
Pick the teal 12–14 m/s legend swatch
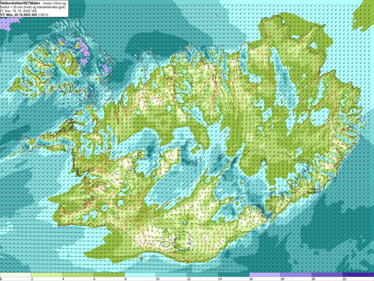click(202, 275)
